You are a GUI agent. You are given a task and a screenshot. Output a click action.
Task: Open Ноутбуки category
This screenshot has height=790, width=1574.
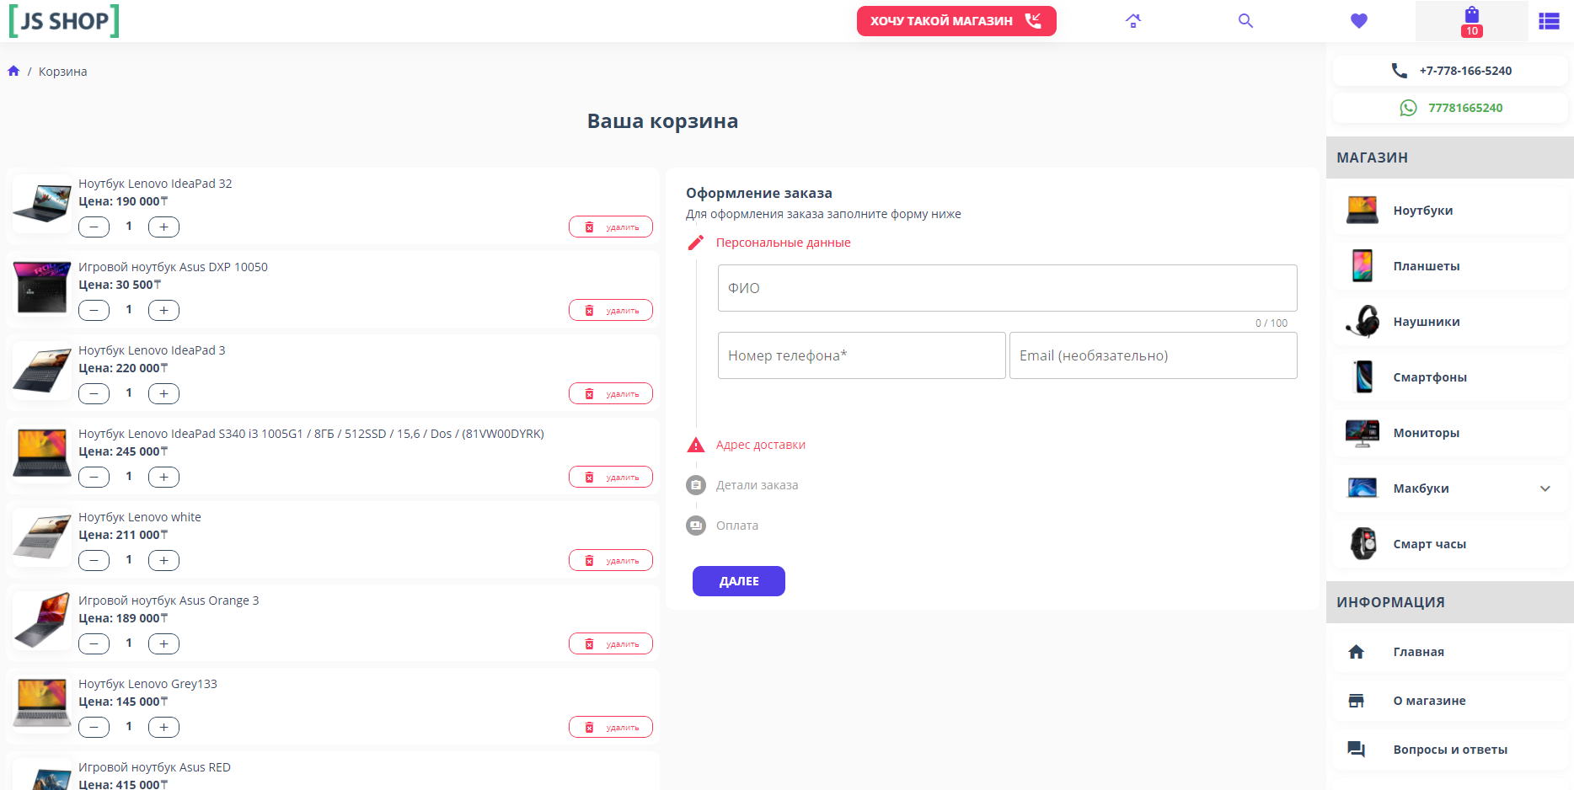point(1450,211)
